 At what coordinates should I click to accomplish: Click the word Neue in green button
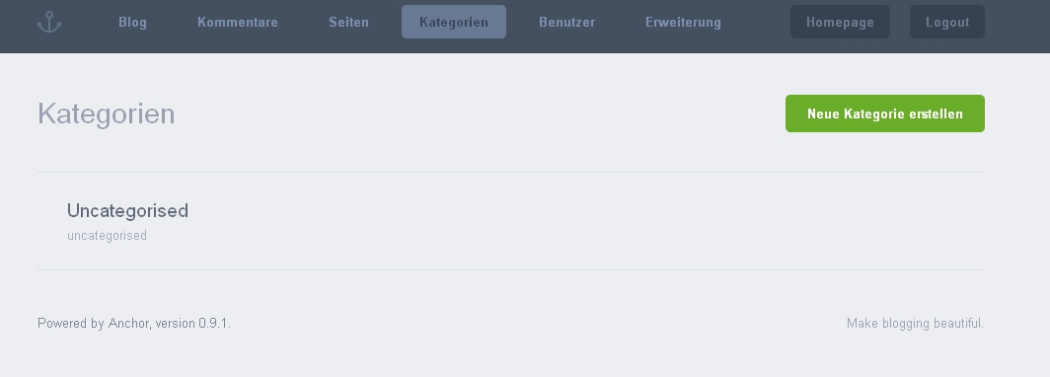coord(824,113)
